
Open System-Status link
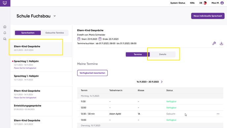pyautogui.click(x=178, y=3)
